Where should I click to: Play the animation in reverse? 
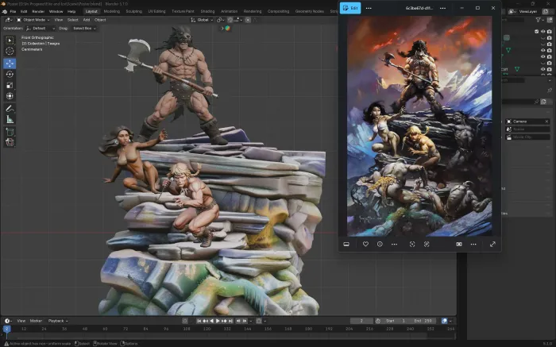coord(212,321)
